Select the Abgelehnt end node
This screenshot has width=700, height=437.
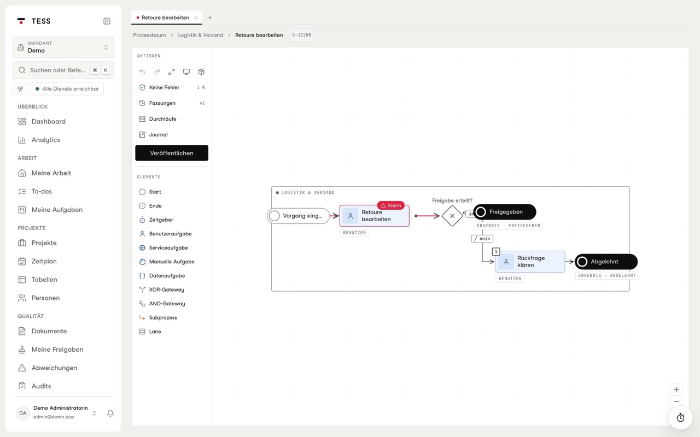[x=606, y=262]
